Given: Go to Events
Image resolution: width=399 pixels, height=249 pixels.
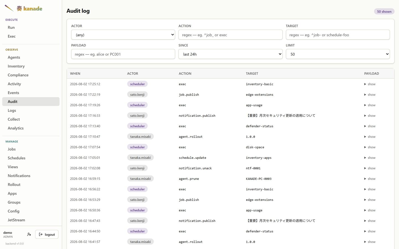Looking at the screenshot, I should click(x=31, y=93).
